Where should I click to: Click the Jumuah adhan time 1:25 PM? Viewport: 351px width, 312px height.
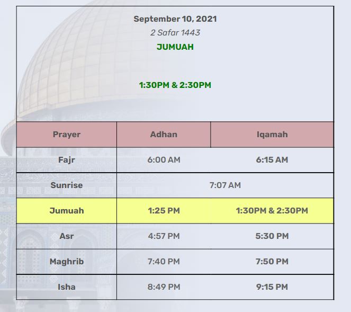164,211
